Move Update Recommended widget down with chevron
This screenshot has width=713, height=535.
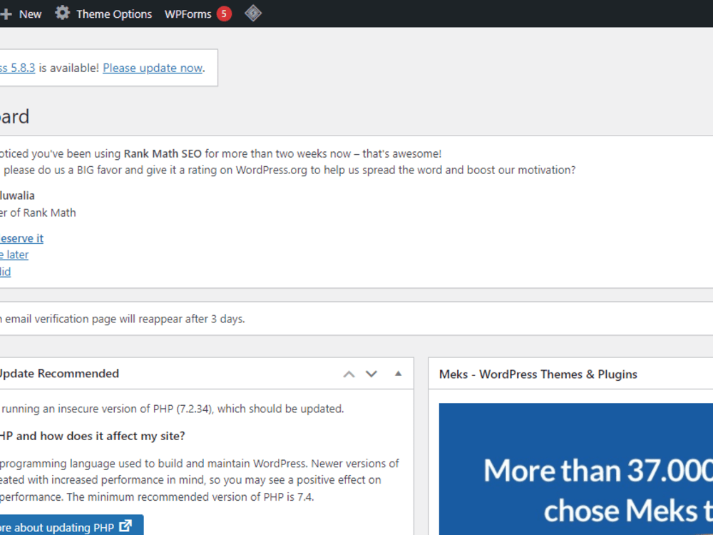[371, 374]
